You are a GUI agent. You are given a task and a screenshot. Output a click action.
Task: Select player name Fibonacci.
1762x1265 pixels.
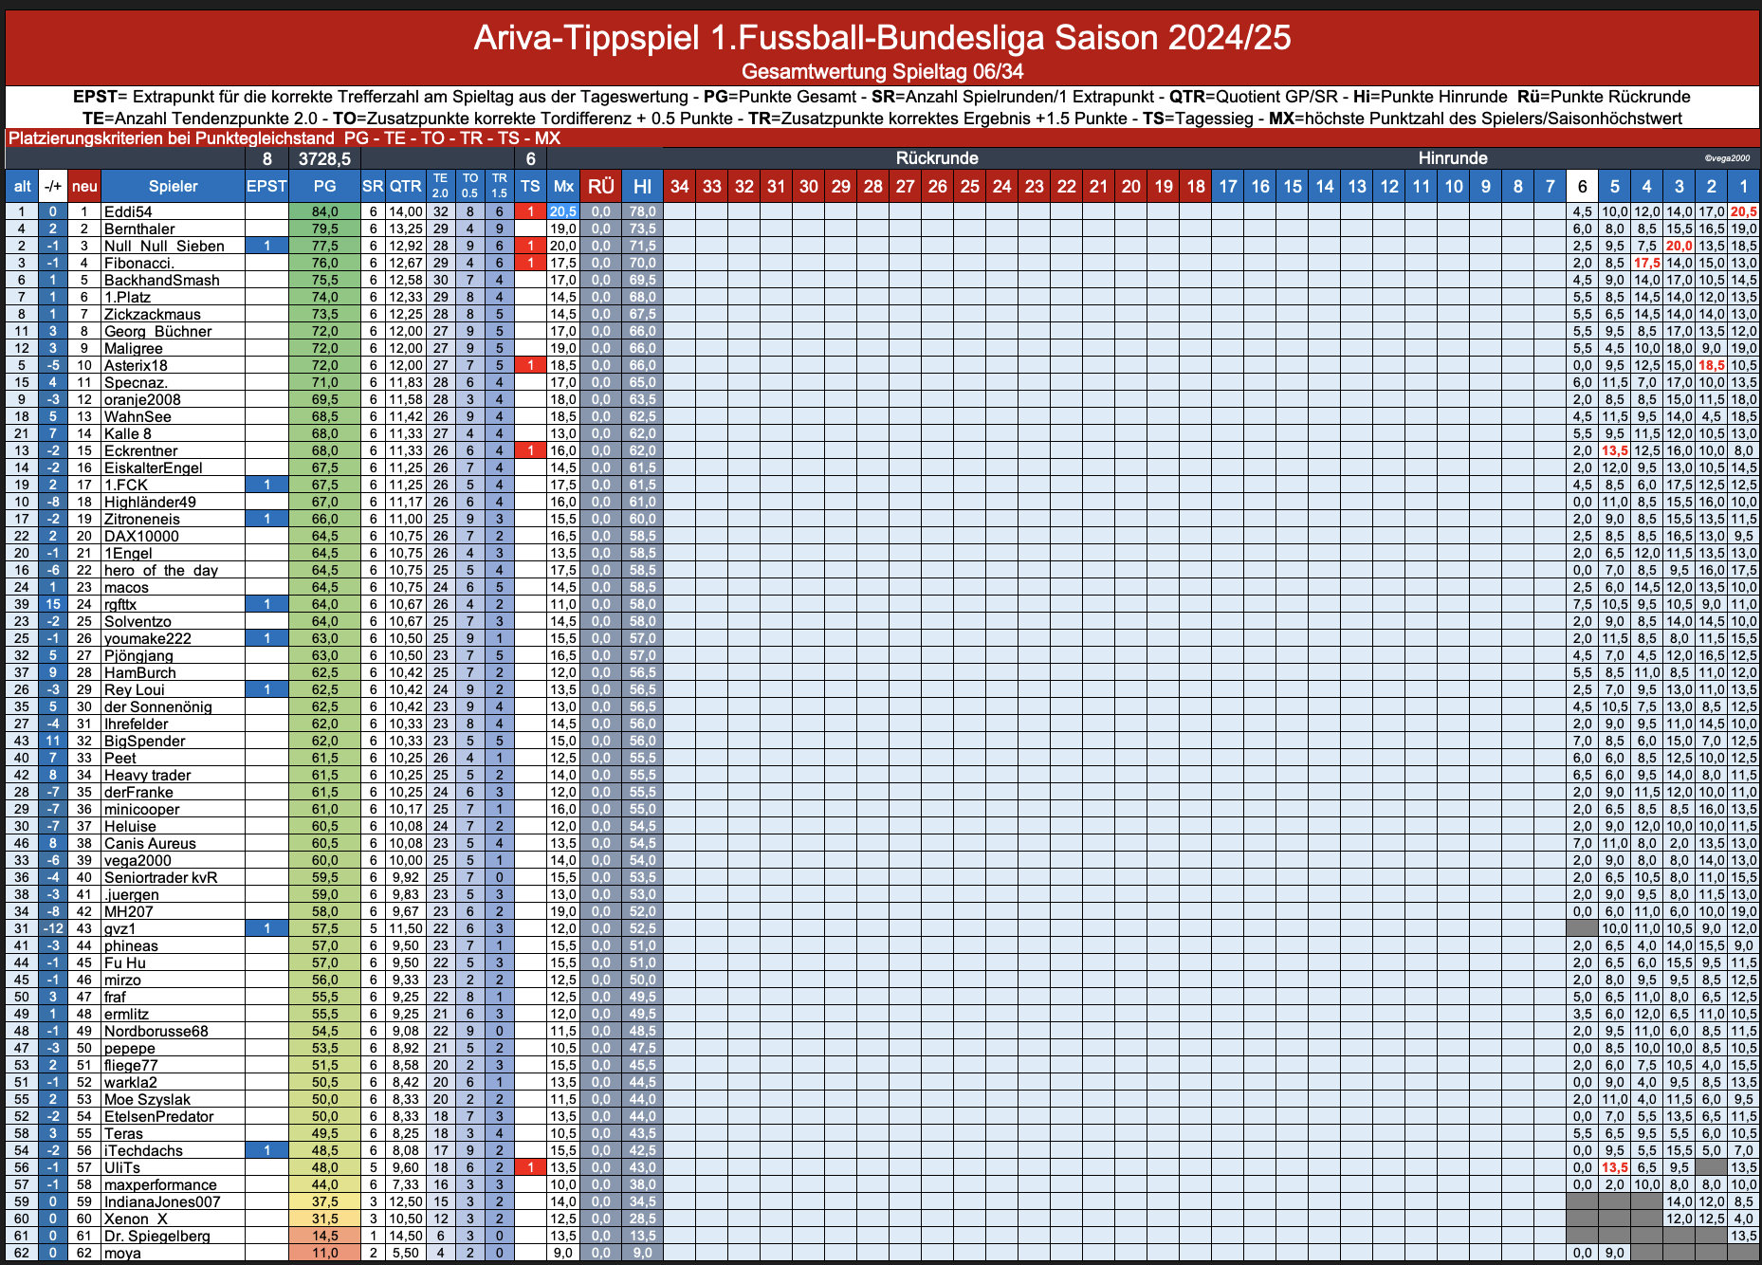(x=138, y=263)
